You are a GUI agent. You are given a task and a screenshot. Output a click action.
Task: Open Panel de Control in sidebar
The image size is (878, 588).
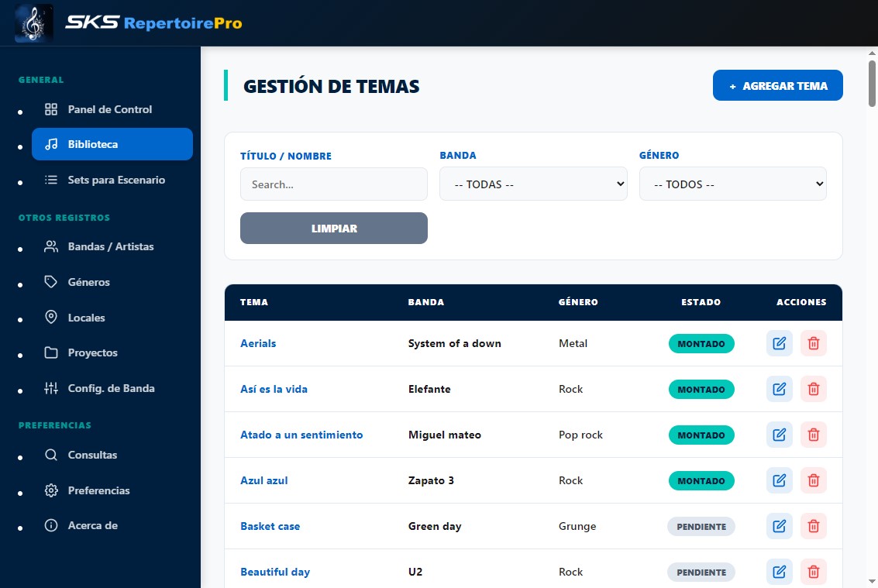click(x=109, y=109)
